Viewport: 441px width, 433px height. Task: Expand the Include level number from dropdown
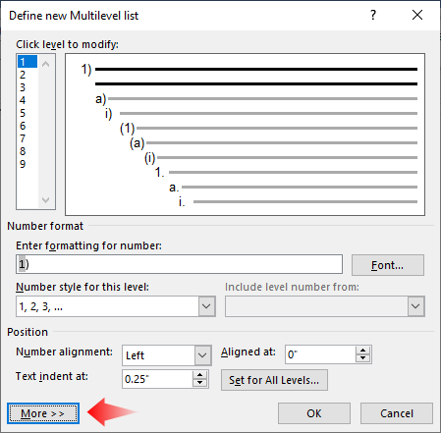(x=415, y=306)
